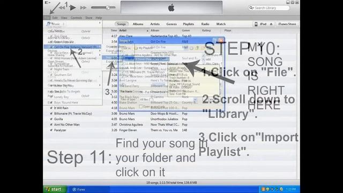Click album "Doo-Wops & Hooli..." cell
343x193 pixels.
(x=165, y=114)
